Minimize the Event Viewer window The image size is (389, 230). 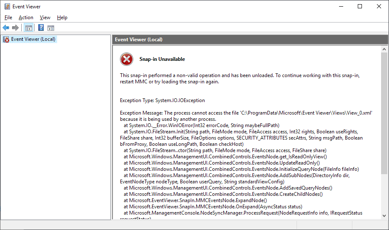[341, 6]
